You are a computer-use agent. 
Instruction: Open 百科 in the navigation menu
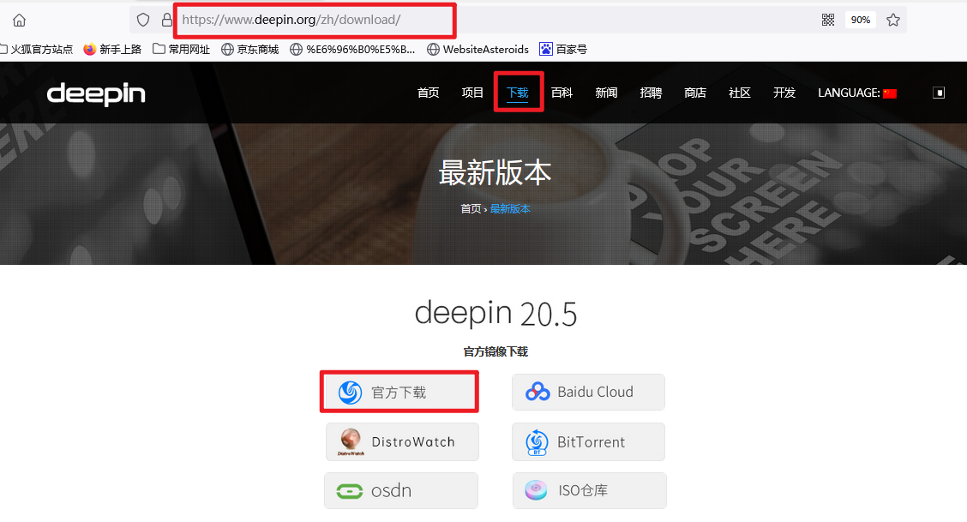click(x=562, y=93)
